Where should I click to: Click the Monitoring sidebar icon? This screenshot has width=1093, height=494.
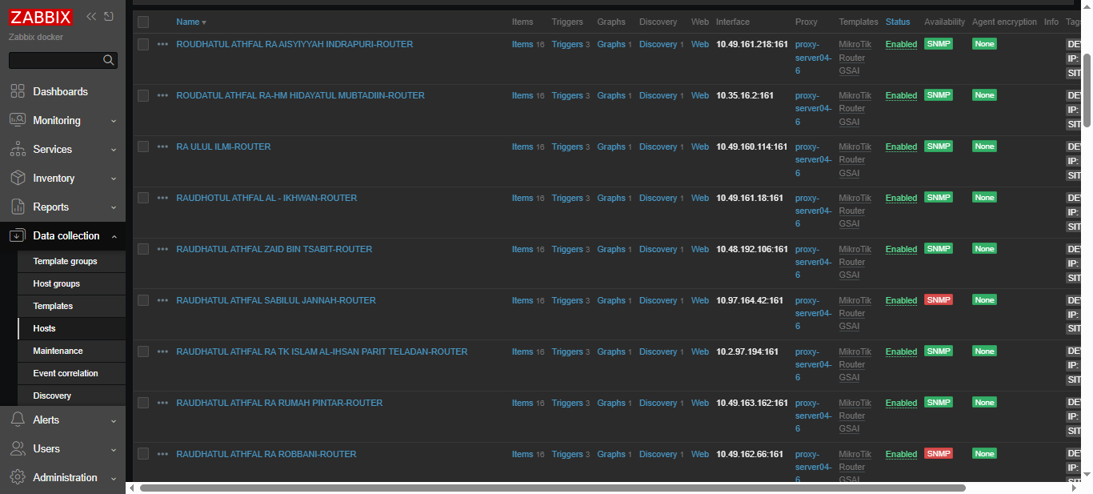point(18,120)
